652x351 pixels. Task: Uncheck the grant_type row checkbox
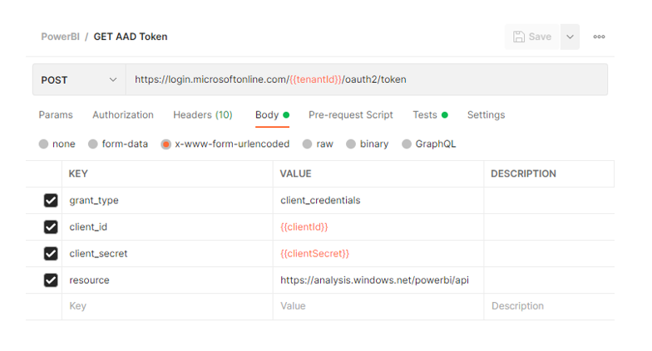coord(51,201)
